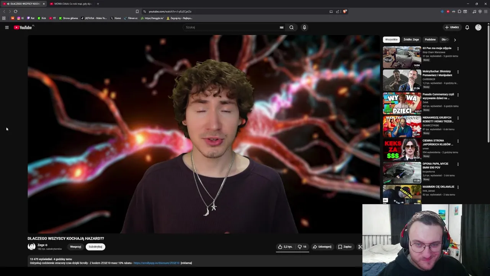Open options for 'Pseudo Commentary czyli' video

coord(458,95)
